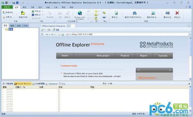Click the browser Forward arrow icon
193x117 pixels.
click(52, 34)
